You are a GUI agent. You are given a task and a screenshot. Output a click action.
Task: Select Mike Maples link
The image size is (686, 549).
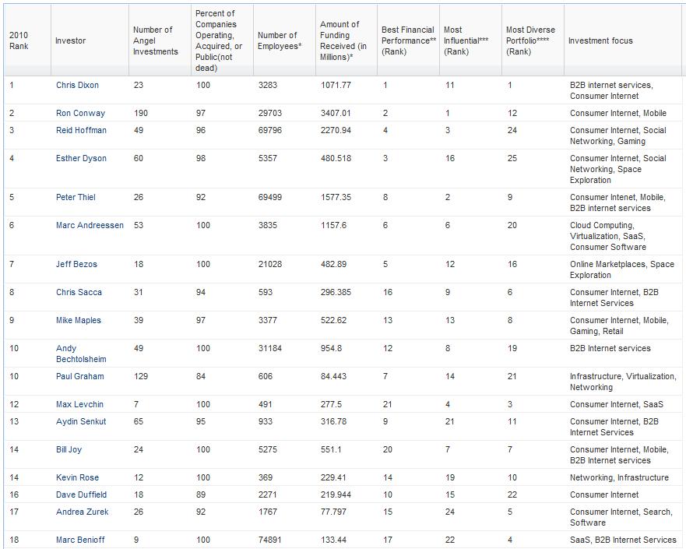(x=79, y=320)
